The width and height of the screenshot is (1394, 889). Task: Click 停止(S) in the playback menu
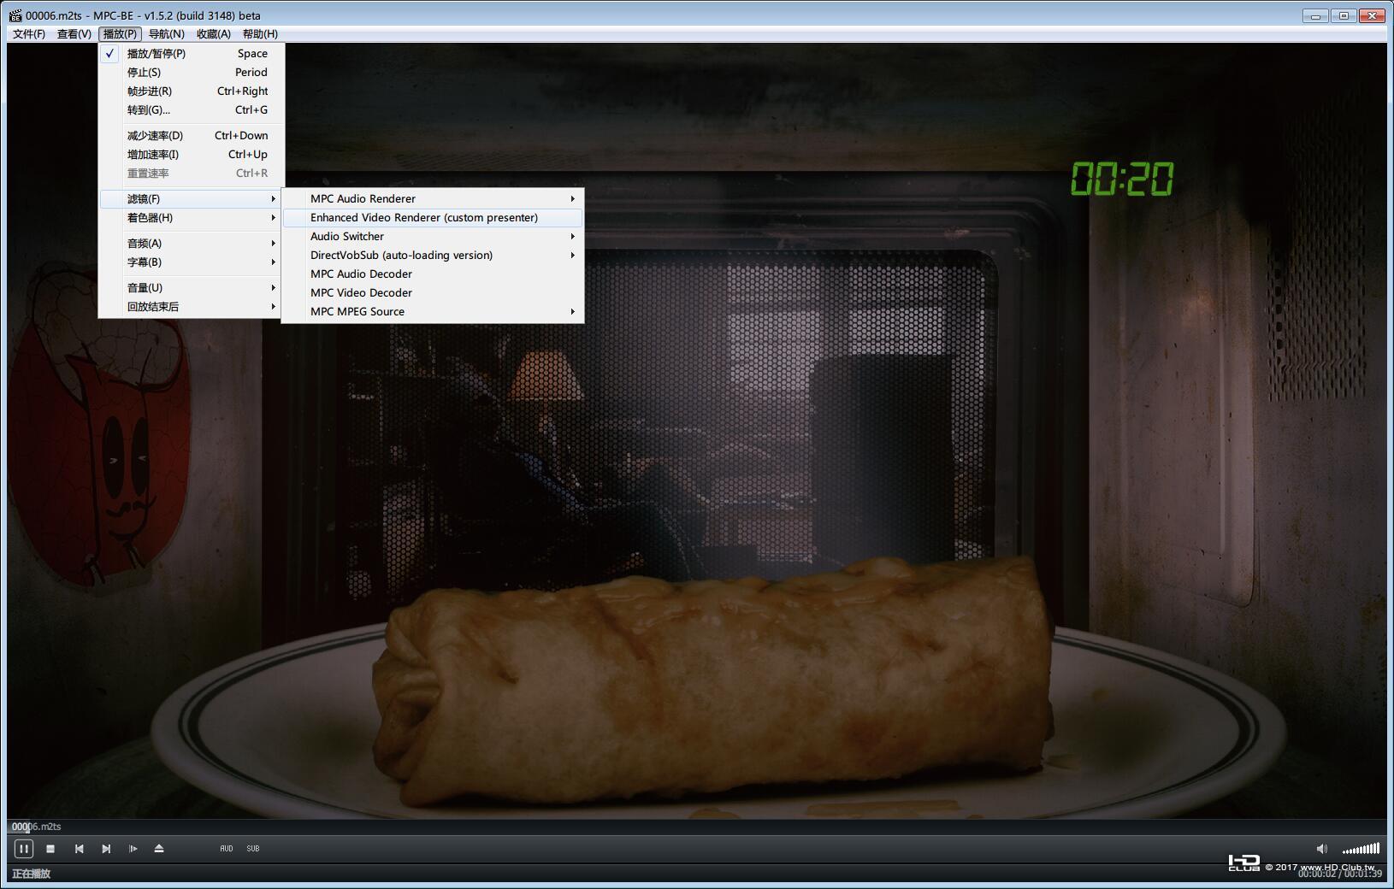192,72
